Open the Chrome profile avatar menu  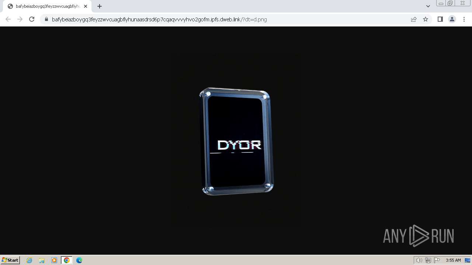pos(452,19)
